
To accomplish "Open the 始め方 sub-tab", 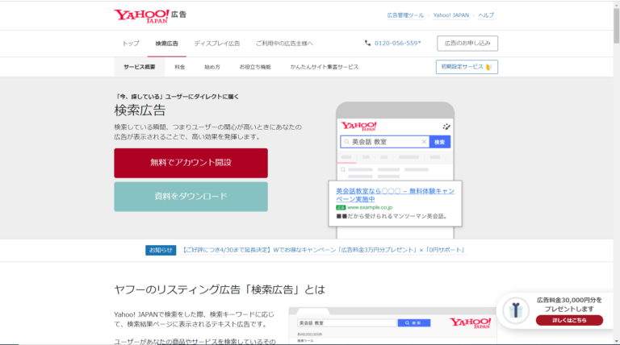I will point(212,67).
